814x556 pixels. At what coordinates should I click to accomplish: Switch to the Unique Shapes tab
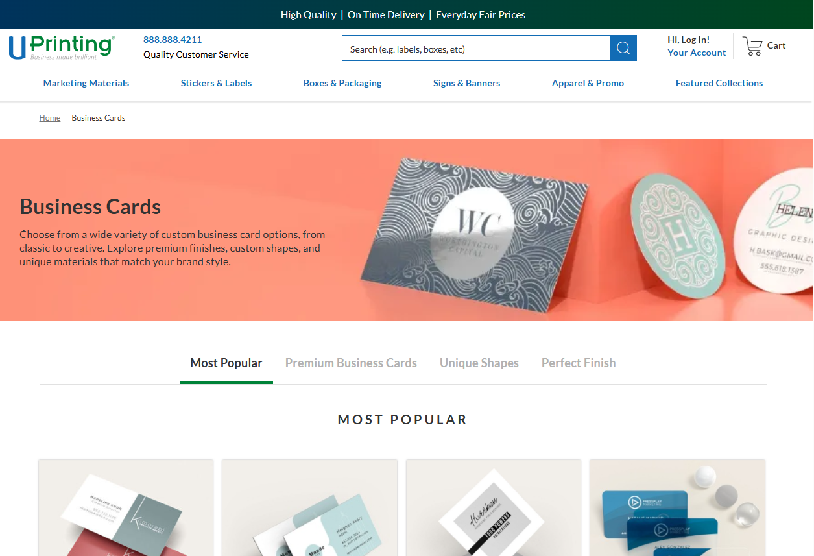point(479,363)
